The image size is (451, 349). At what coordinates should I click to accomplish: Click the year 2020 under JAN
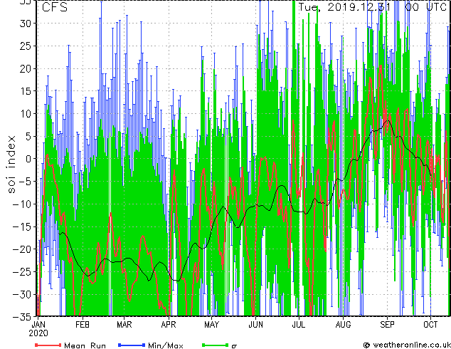(x=38, y=333)
